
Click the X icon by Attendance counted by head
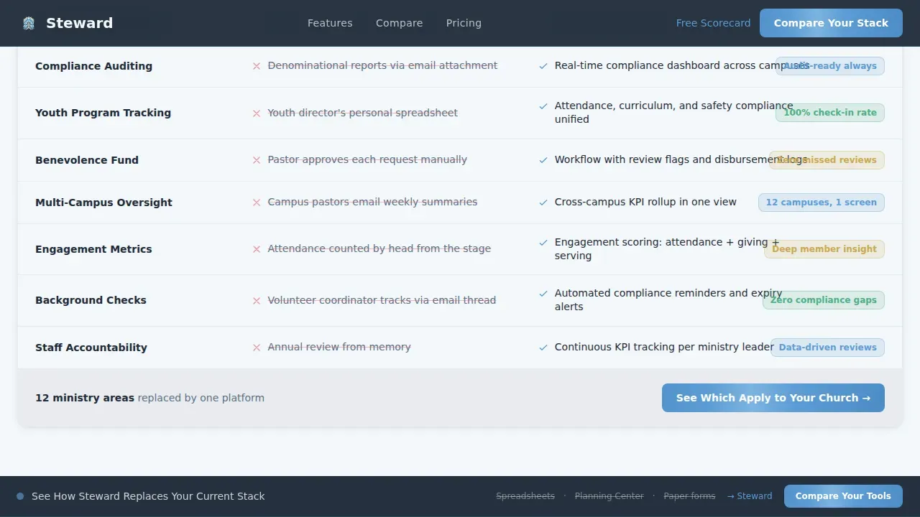pyautogui.click(x=257, y=249)
